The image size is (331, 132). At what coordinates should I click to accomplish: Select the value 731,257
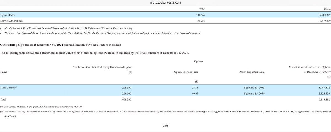coord(201,21)
